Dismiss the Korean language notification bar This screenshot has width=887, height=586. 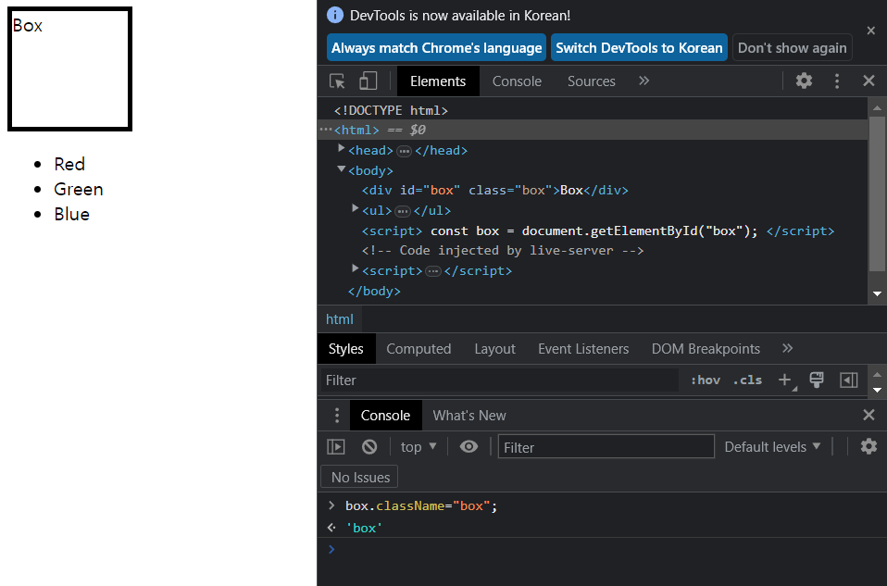coord(871,31)
